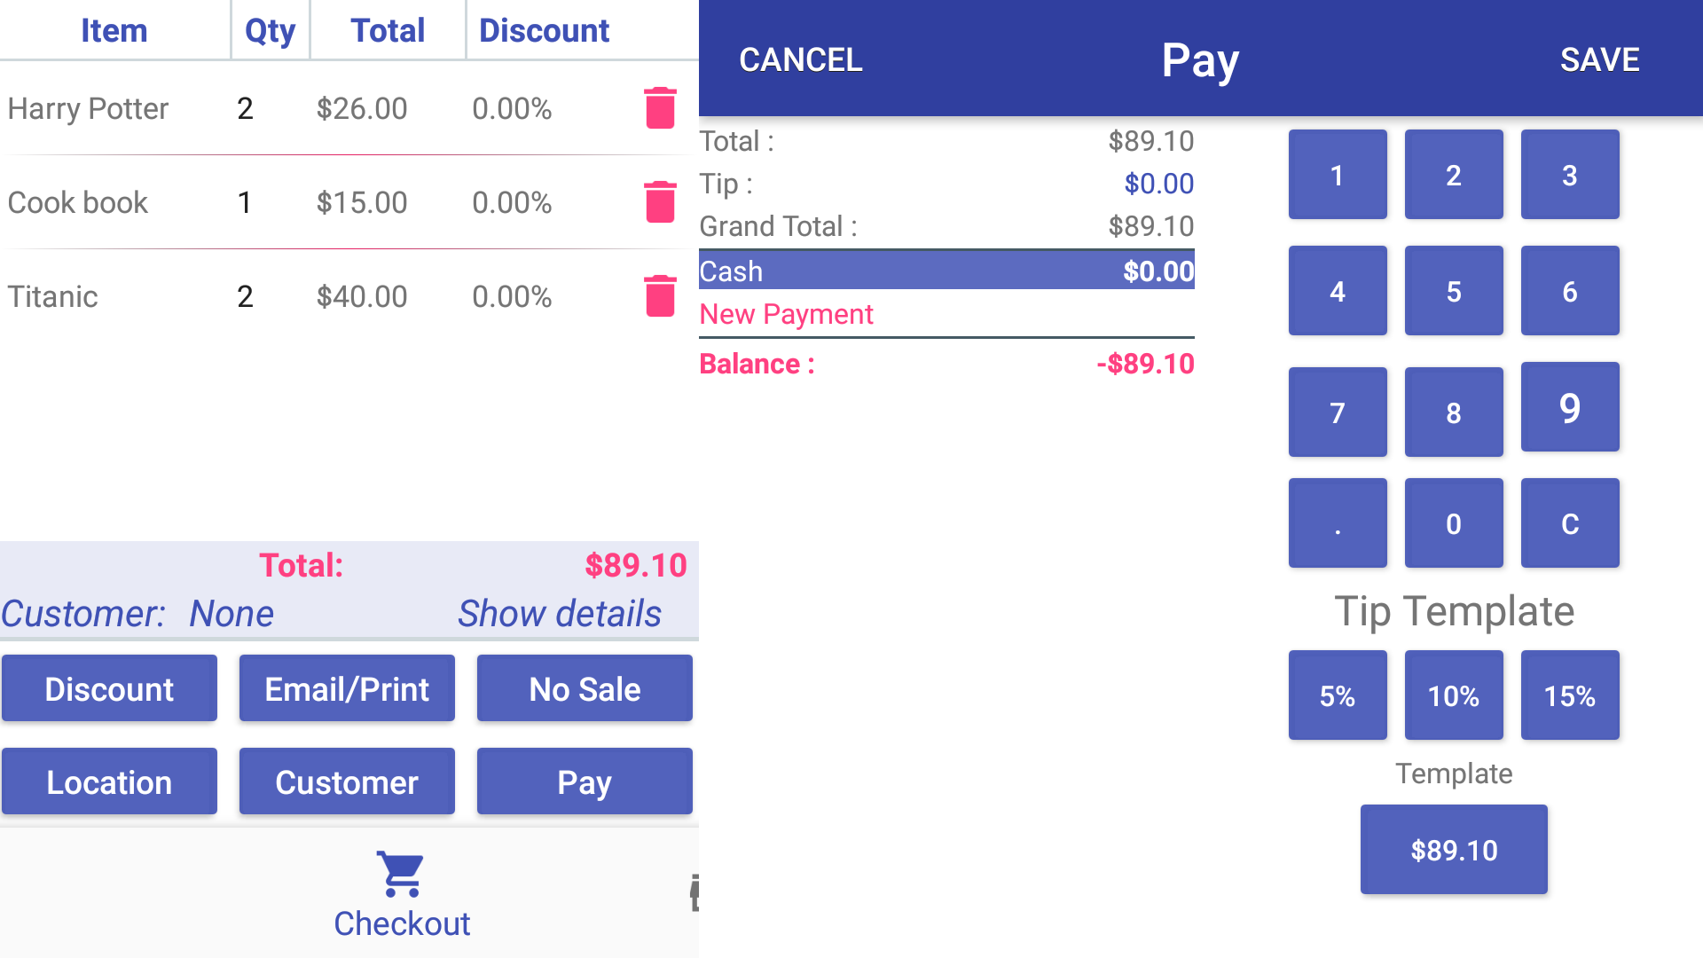Tap the decimal point keypad key
Viewport: 1703px width, 958px height.
1337,522
